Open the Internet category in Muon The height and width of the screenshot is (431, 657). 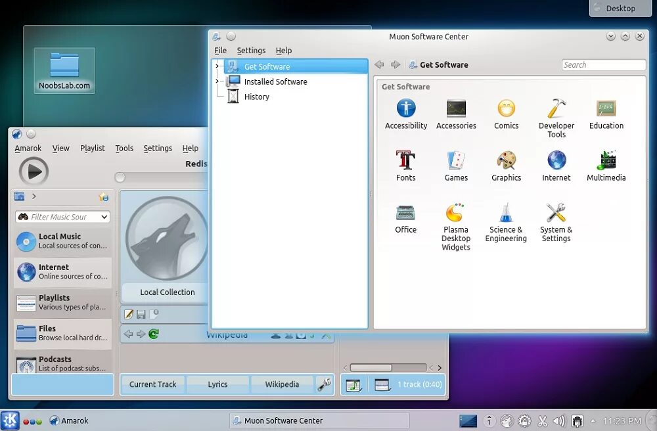pyautogui.click(x=556, y=166)
